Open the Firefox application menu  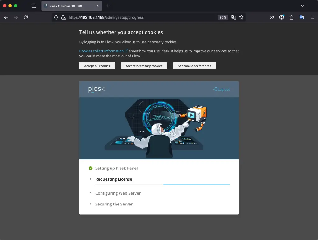point(312,17)
